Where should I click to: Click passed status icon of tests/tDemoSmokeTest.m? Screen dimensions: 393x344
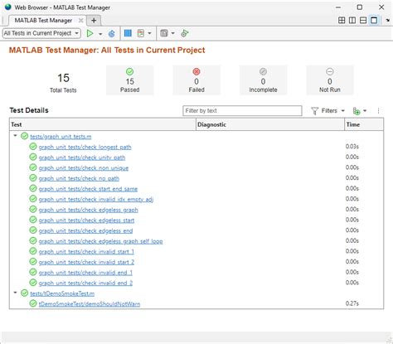24,293
